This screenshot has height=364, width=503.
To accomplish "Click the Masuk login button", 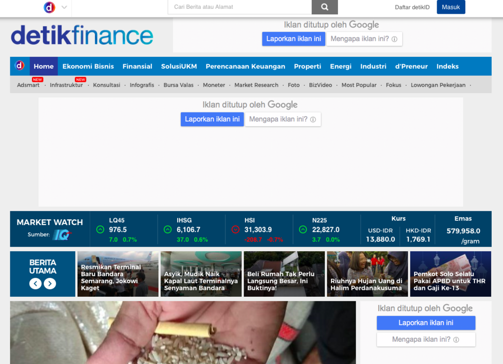I will tap(451, 7).
